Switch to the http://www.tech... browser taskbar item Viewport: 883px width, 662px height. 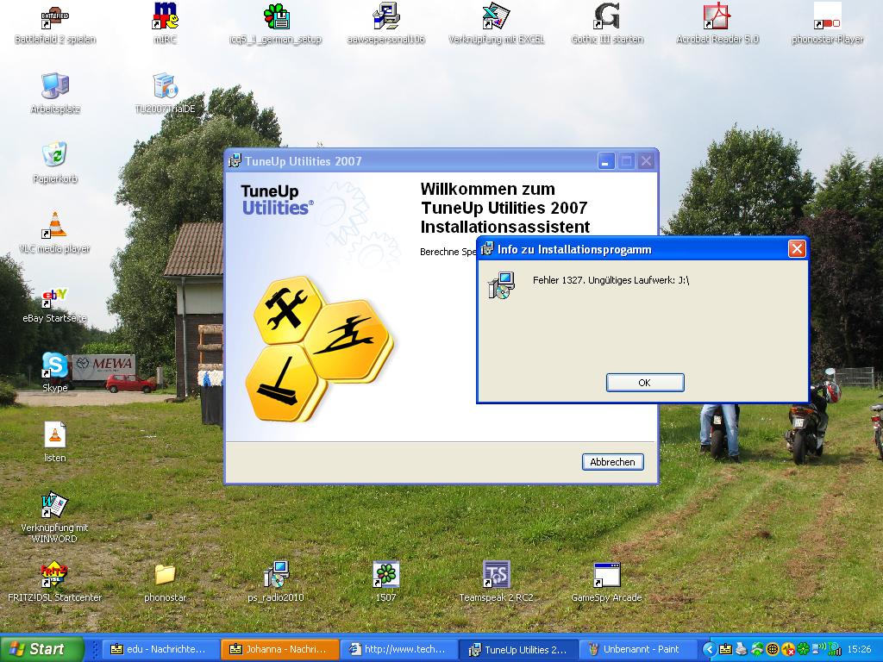[398, 650]
